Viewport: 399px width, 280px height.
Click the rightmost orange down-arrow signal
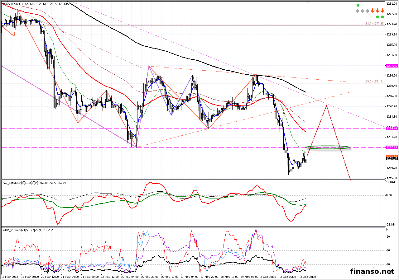click(382, 11)
